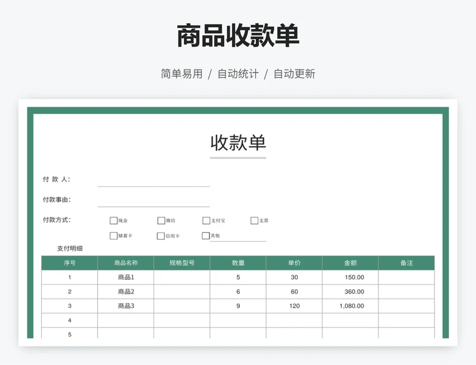Screen dimensions: 476x365
Task: Click amount cell showing 150.00
Action: tap(350, 277)
